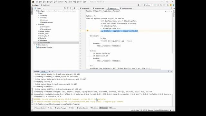Open the user account icon dropdown
The image size is (206, 116).
139,5
